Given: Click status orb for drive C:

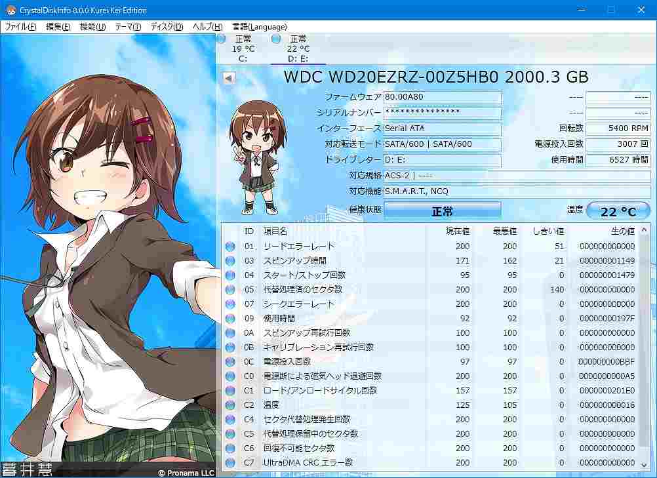Looking at the screenshot, I should pos(221,39).
